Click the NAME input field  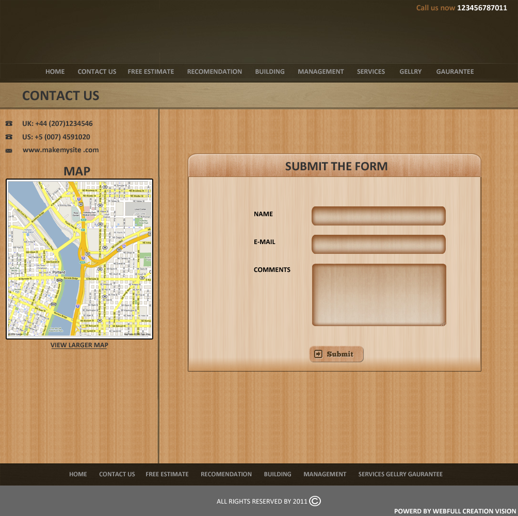[x=378, y=216]
